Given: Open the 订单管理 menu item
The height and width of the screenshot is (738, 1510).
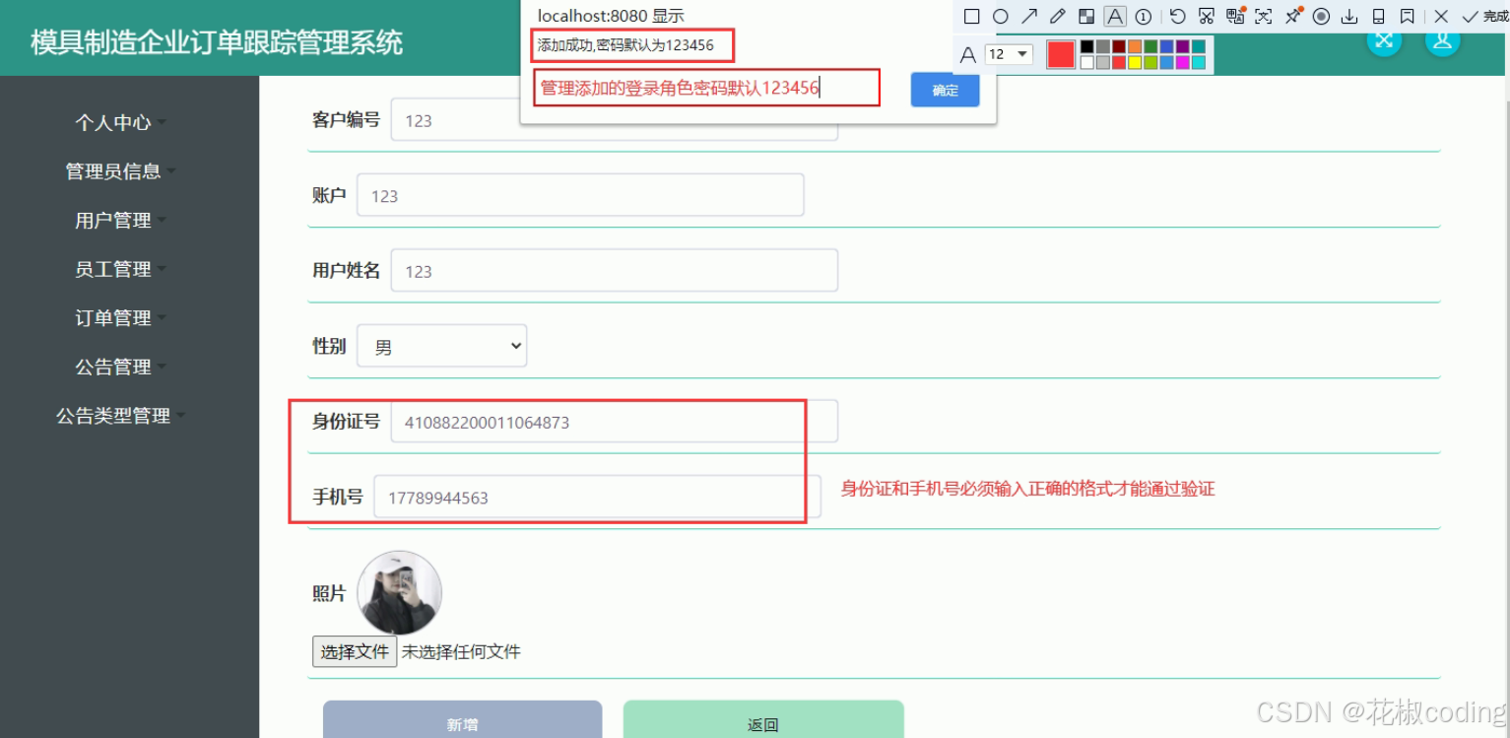Looking at the screenshot, I should click(x=111, y=317).
